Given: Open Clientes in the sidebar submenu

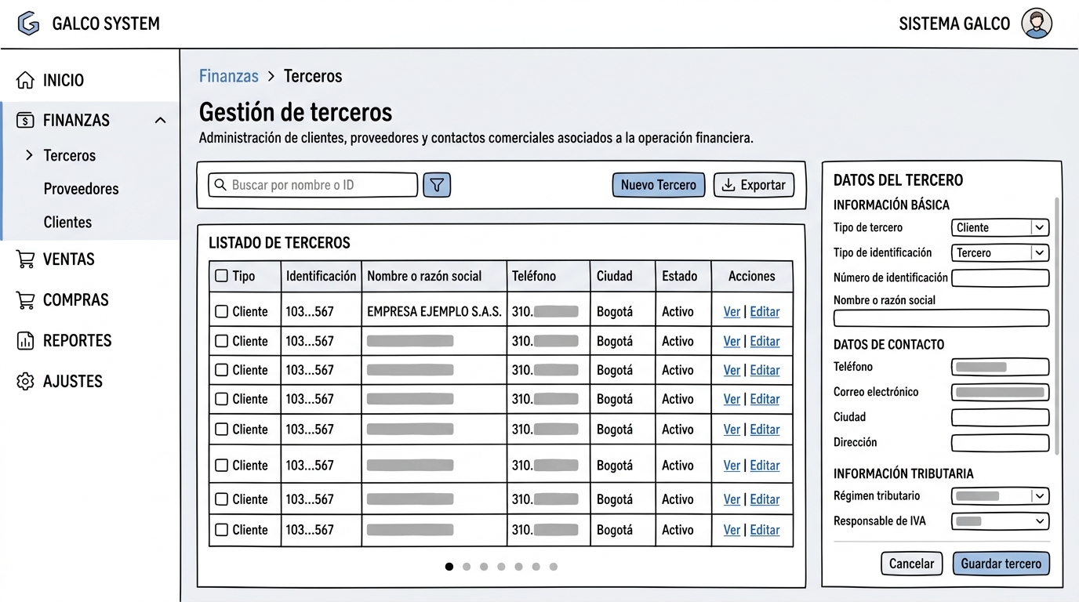Looking at the screenshot, I should pyautogui.click(x=68, y=223).
